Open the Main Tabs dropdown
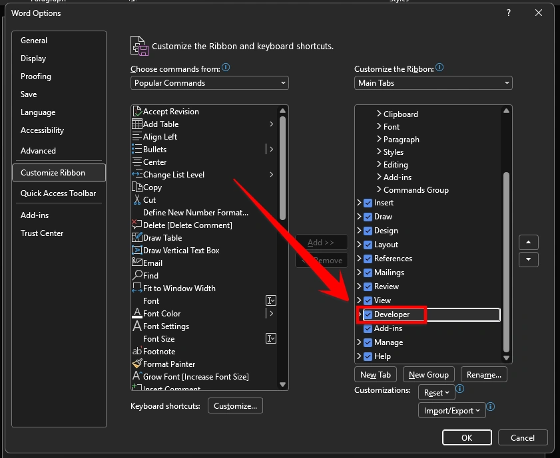The image size is (560, 458). pyautogui.click(x=433, y=82)
